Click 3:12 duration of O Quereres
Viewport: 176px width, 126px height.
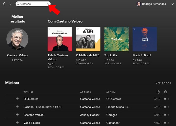coord(157,99)
